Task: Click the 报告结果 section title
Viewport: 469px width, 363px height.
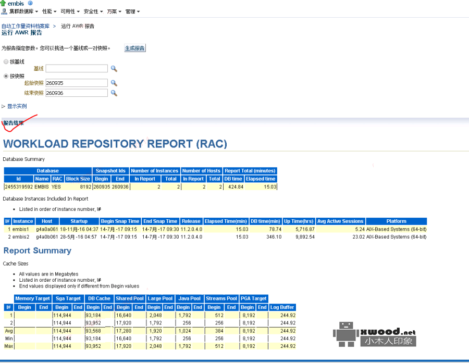Action: 14,123
